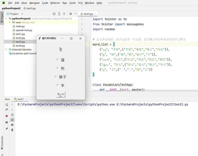This screenshot has width=198, height=156.
Task: Click the editor horizontal scrollbar
Action: click(x=145, y=91)
